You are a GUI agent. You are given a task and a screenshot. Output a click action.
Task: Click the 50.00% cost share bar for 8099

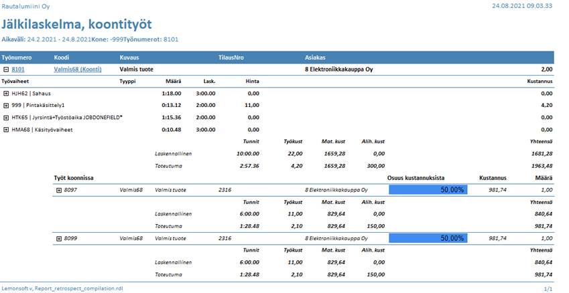[x=428, y=238]
